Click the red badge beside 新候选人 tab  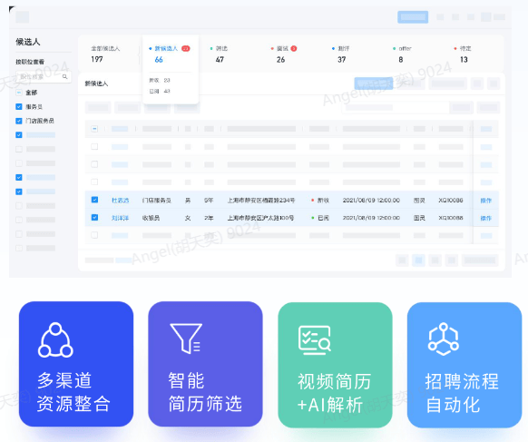tap(186, 48)
